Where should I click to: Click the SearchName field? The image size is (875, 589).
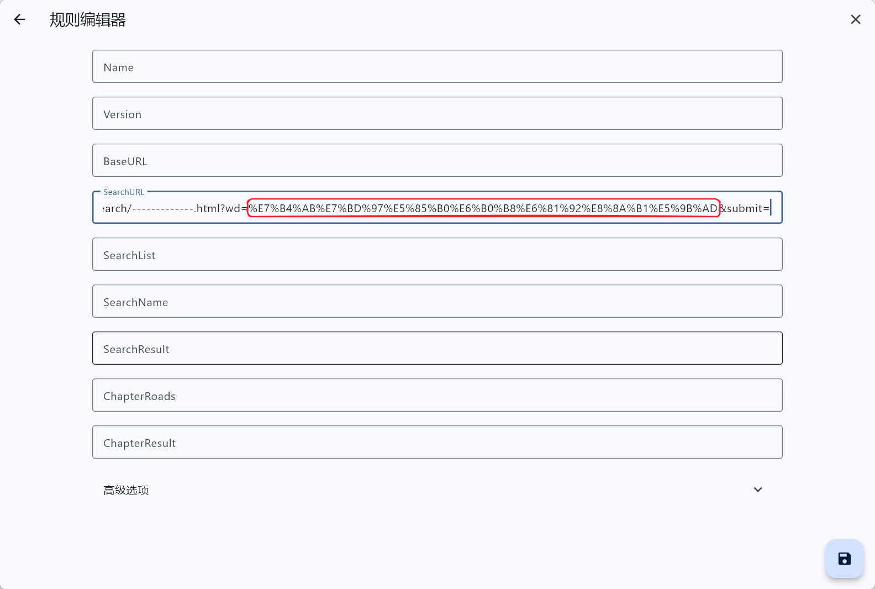[437, 302]
